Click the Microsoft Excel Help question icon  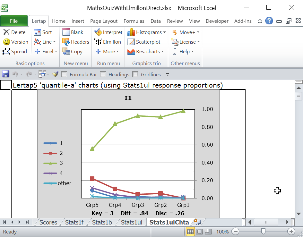269,21
